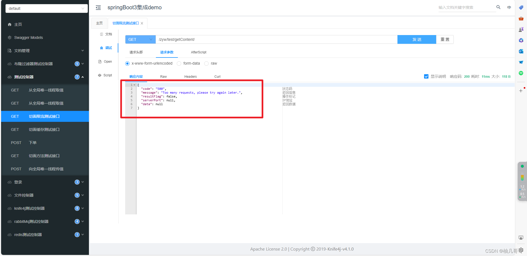527x256 pixels.
Task: Switch to Headers response tab
Action: pyautogui.click(x=190, y=77)
